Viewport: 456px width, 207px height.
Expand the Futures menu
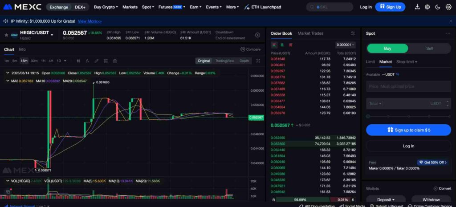[171, 7]
